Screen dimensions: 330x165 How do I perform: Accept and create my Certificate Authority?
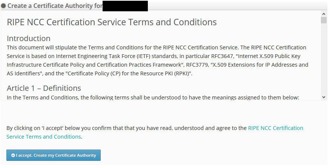(54, 155)
